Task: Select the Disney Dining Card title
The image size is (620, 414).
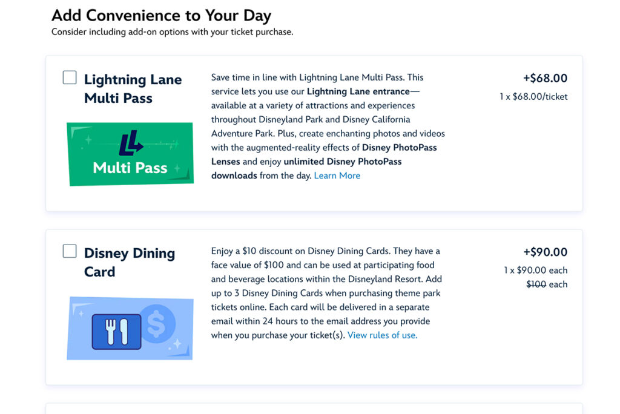Action: coord(129,262)
